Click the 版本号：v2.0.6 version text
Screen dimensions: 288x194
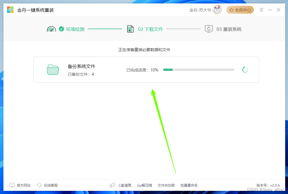[x=268, y=185]
